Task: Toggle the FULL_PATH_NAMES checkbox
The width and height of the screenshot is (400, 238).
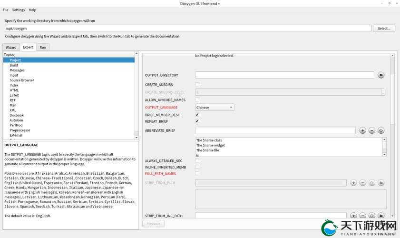Action: click(197, 173)
